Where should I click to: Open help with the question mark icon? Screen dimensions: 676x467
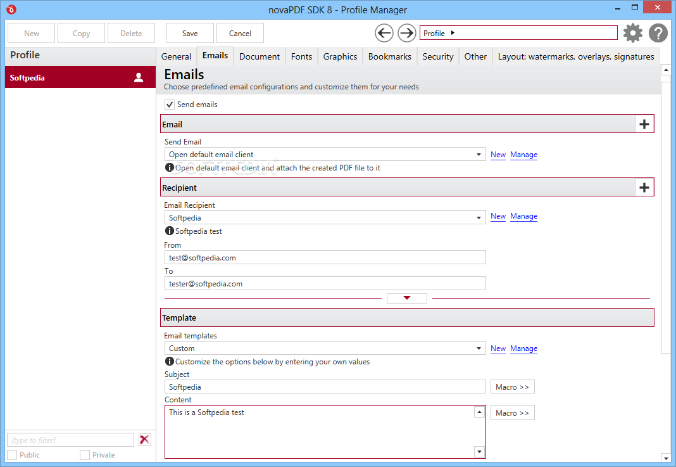[658, 33]
